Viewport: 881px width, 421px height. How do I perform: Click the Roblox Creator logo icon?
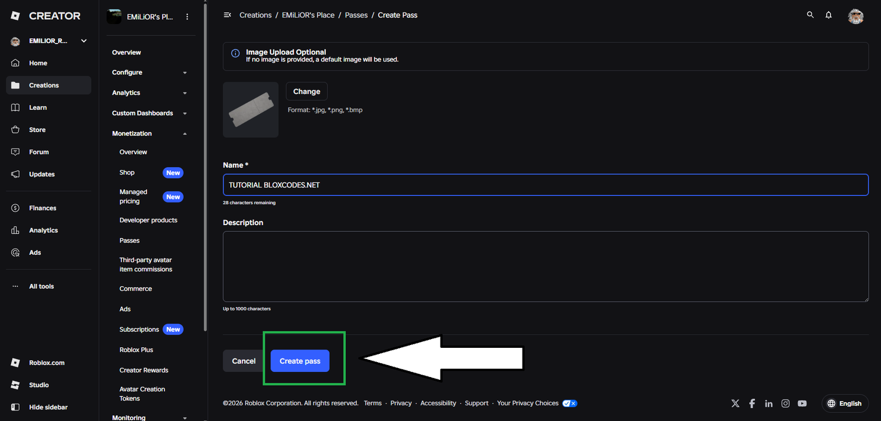click(15, 16)
